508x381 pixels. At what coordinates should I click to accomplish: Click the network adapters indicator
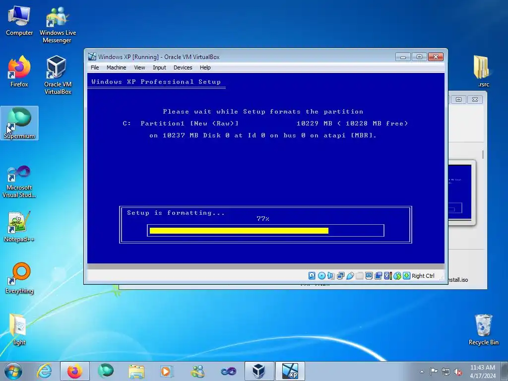(340, 276)
